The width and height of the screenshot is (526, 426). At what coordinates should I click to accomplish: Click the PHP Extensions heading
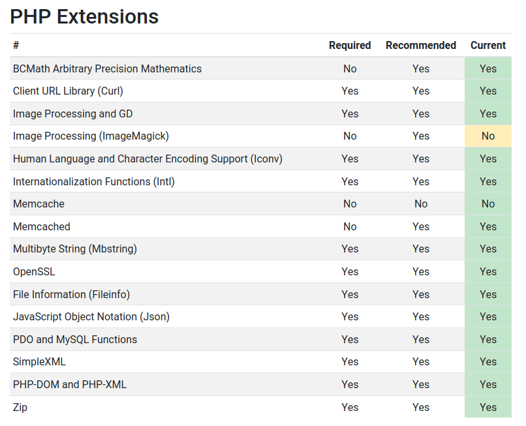pos(84,16)
